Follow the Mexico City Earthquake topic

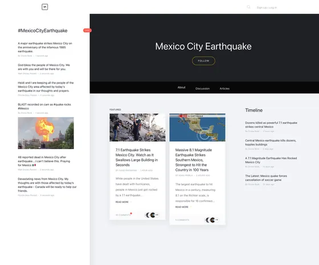(203, 61)
